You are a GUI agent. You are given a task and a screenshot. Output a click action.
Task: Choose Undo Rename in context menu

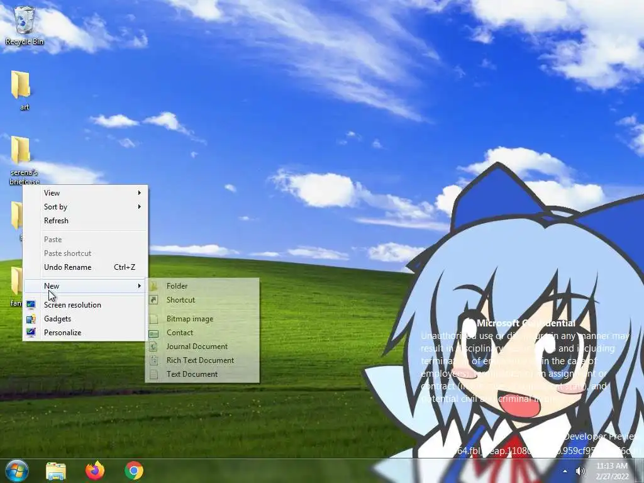[x=85, y=267]
